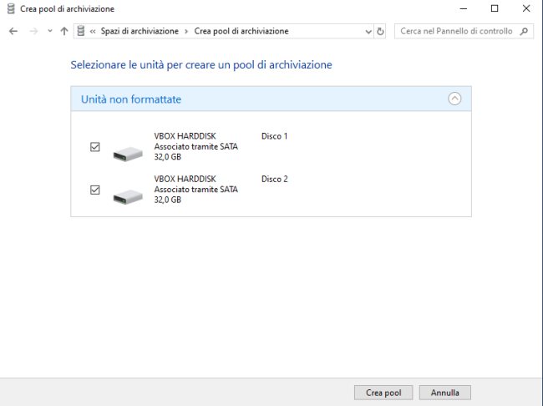Go up one level with up arrow

(64, 32)
